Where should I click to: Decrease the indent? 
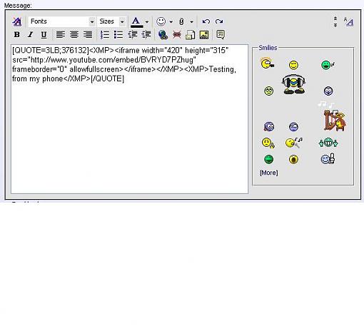[133, 35]
